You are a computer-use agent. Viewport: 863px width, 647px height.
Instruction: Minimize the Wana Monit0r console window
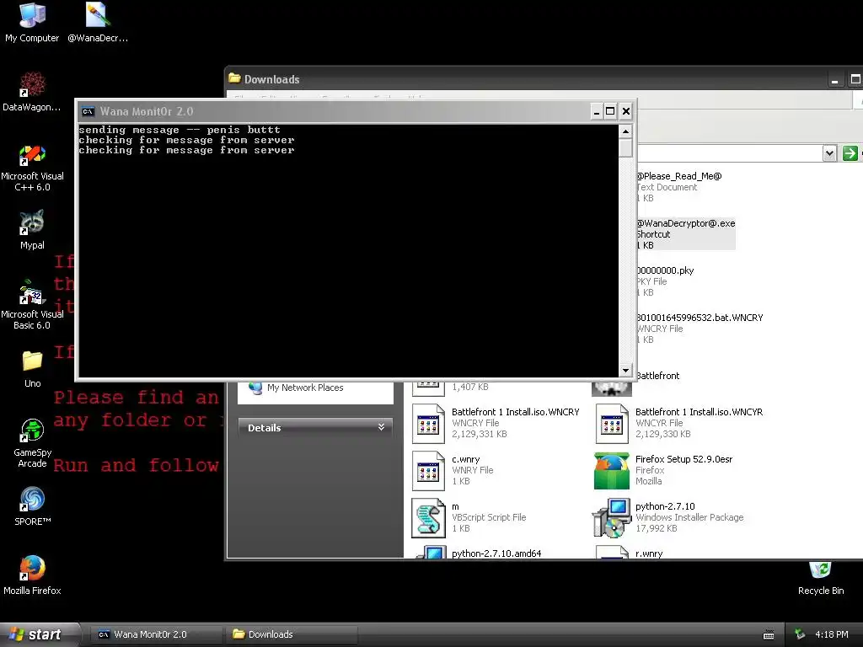596,112
